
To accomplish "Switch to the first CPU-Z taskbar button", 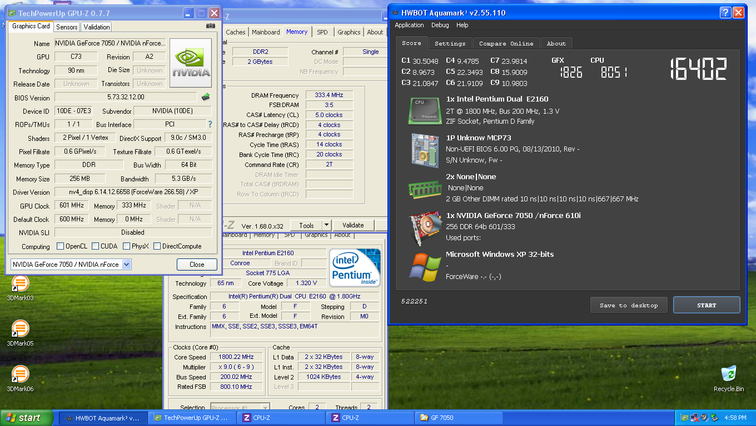I will 281,418.
